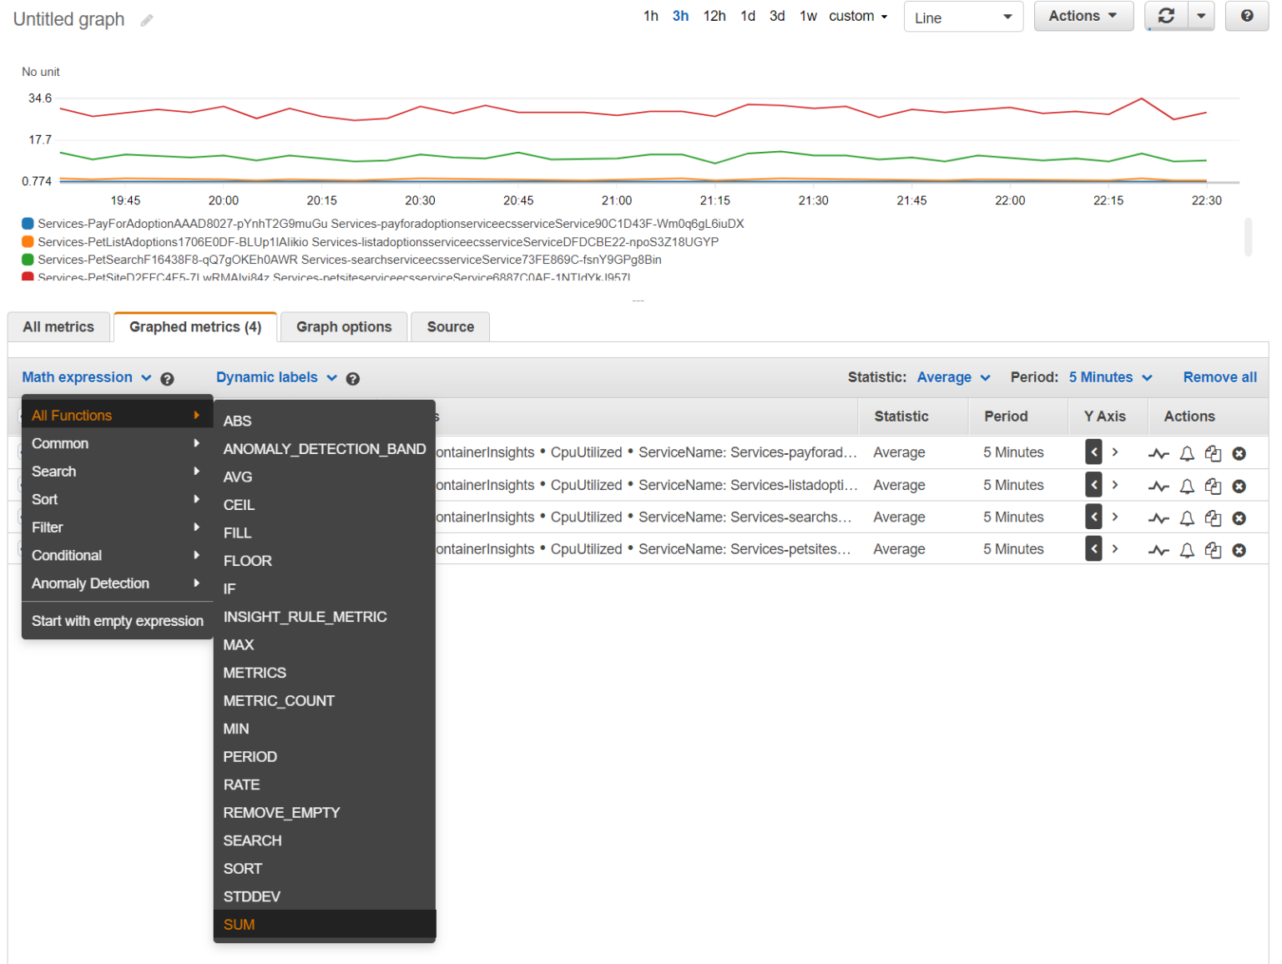Move petsite metric to right Y axis
Image resolution: width=1282 pixels, height=964 pixels.
click(1114, 549)
